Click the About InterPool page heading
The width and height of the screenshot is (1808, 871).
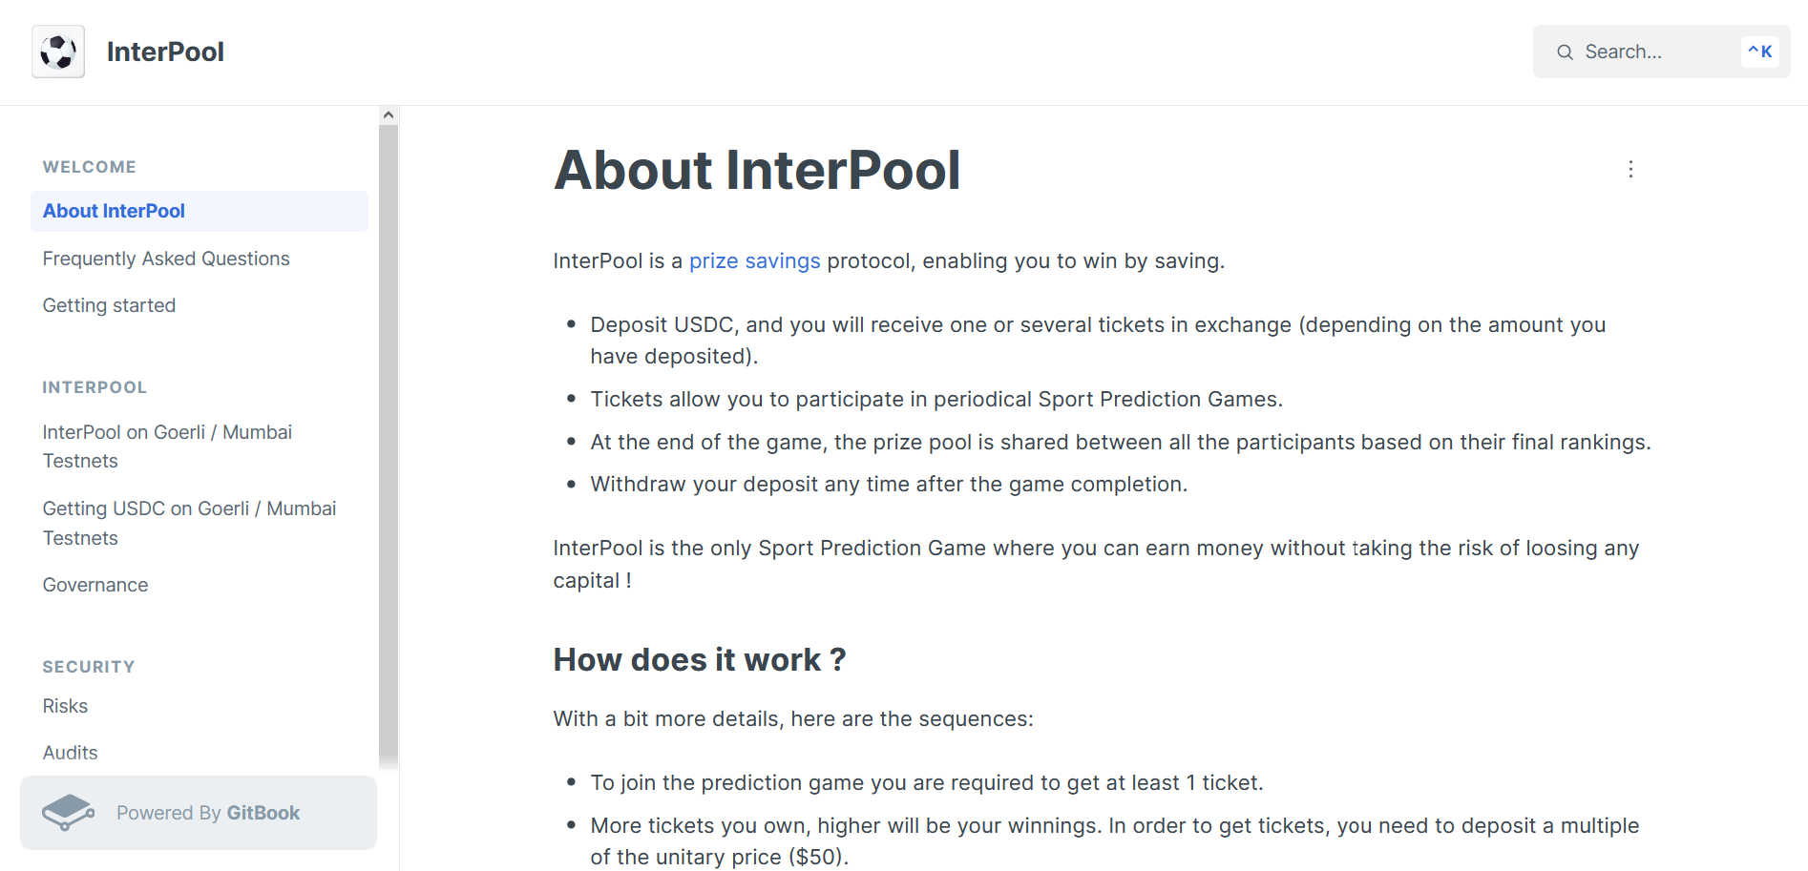pyautogui.click(x=756, y=170)
